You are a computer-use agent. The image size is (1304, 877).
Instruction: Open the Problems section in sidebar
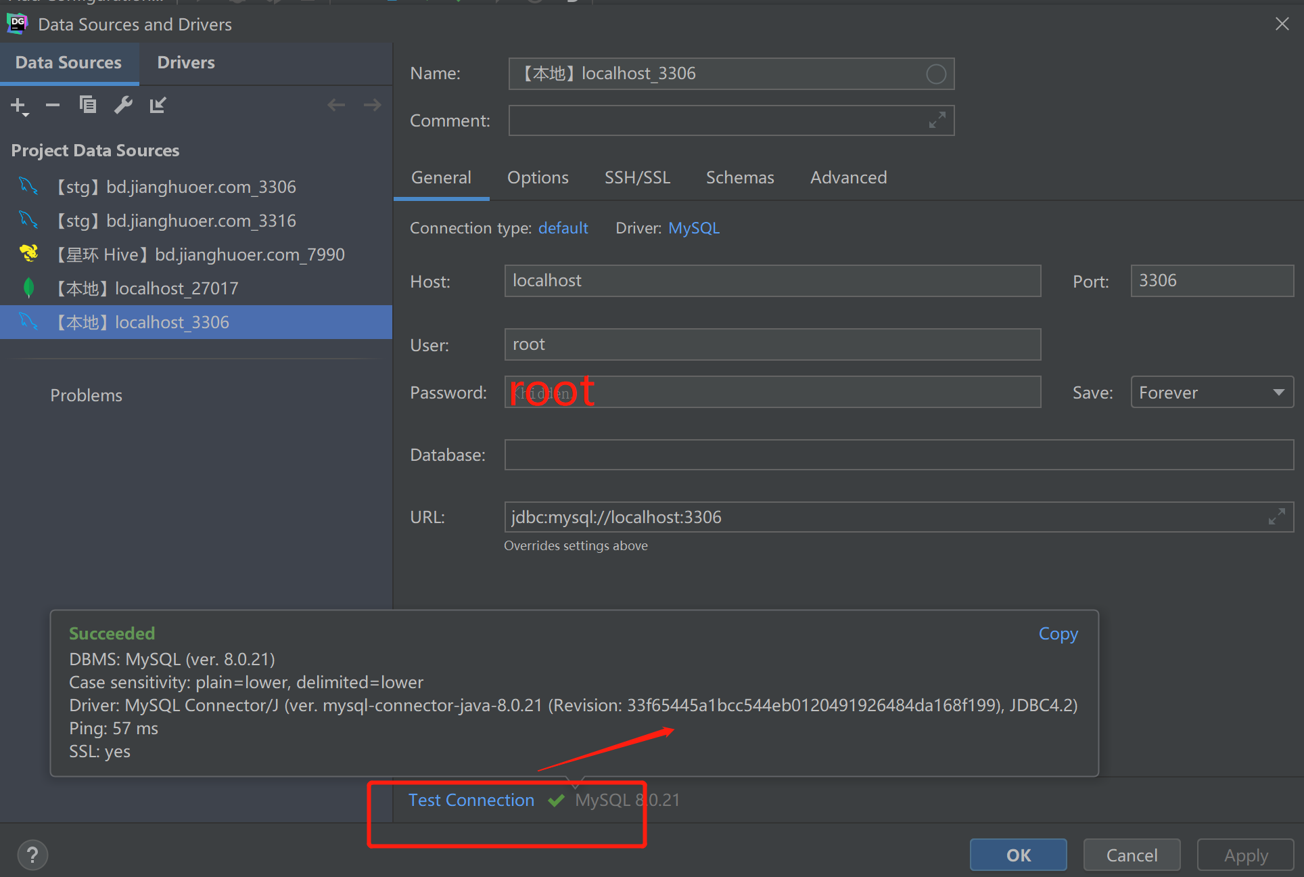(x=86, y=396)
